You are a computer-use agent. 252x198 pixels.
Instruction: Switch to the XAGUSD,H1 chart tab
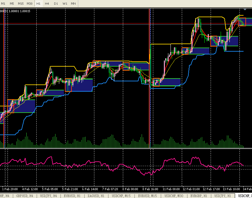click(x=96, y=196)
